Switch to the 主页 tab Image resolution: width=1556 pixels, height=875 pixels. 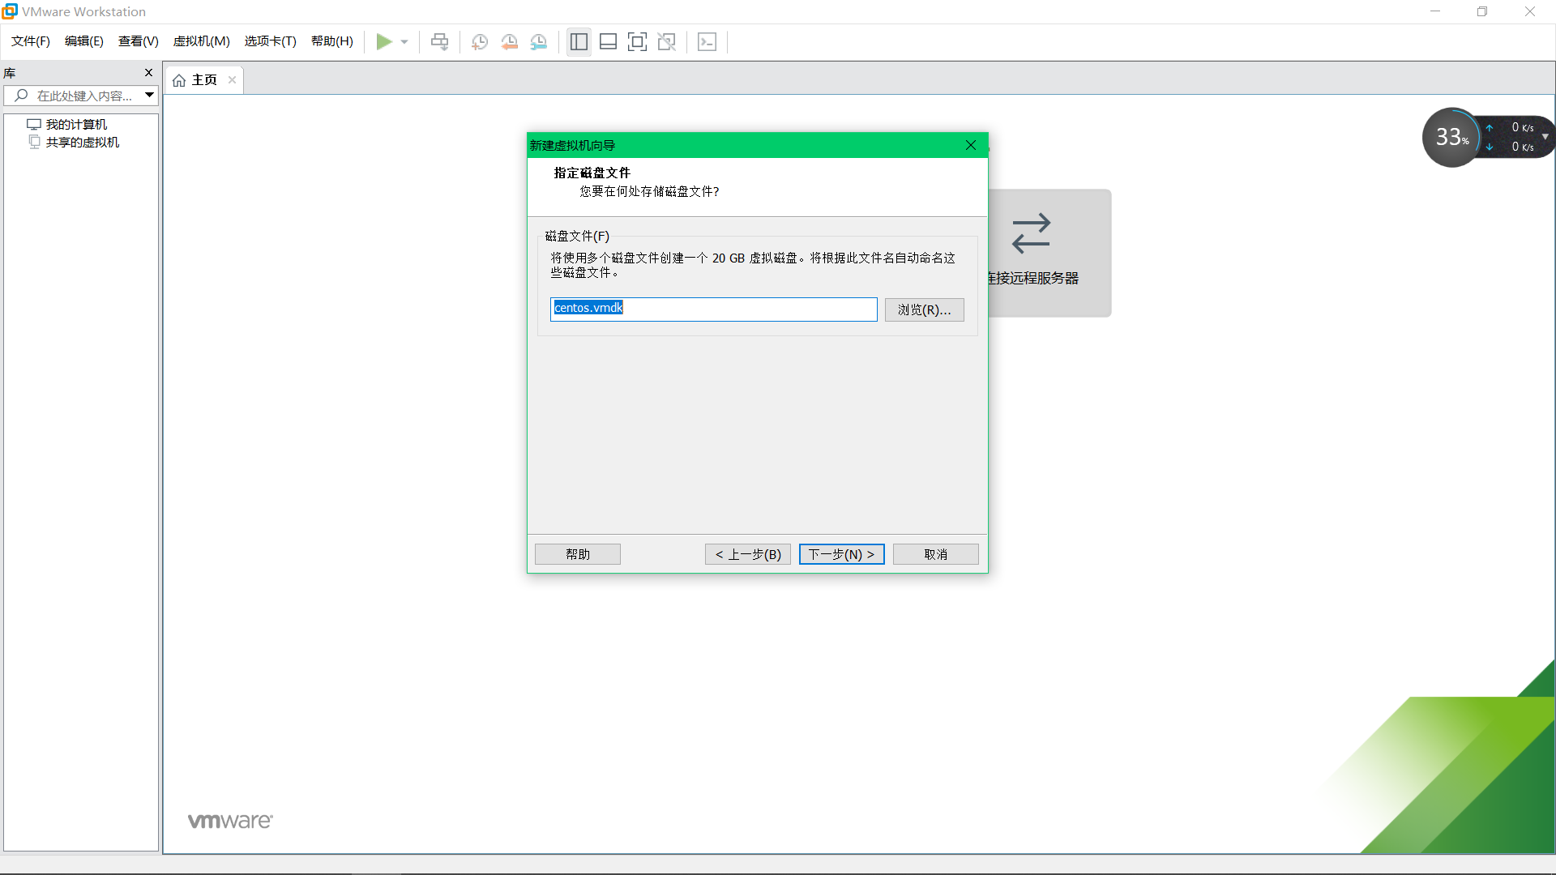204,80
